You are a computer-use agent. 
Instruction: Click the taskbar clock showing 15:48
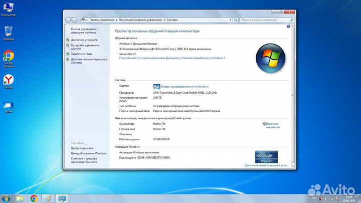349,199
